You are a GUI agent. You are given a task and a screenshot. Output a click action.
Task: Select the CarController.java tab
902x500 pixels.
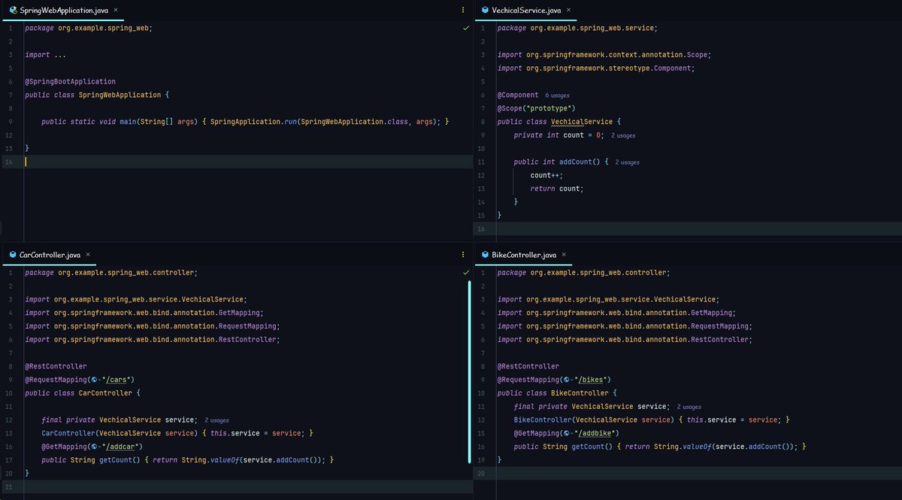pyautogui.click(x=50, y=255)
